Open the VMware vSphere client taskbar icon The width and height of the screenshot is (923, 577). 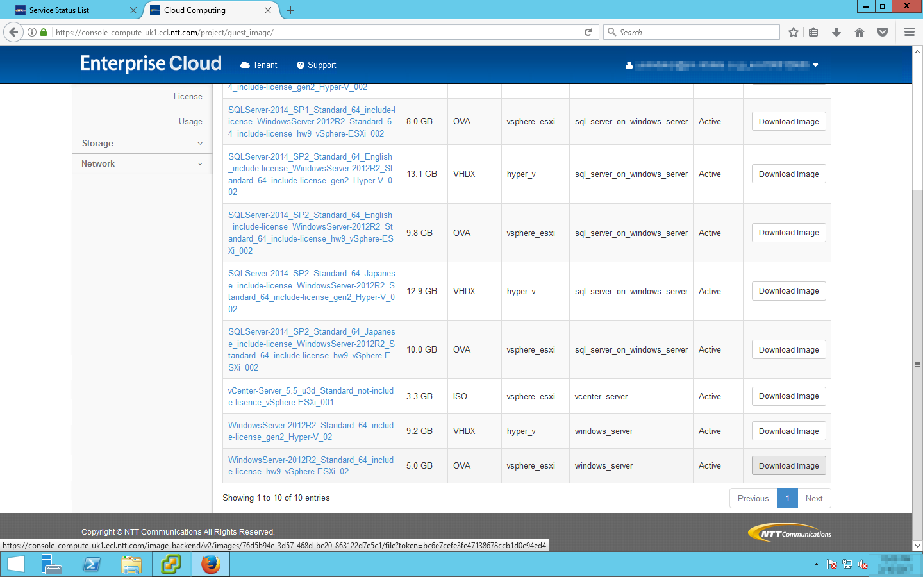click(x=171, y=564)
